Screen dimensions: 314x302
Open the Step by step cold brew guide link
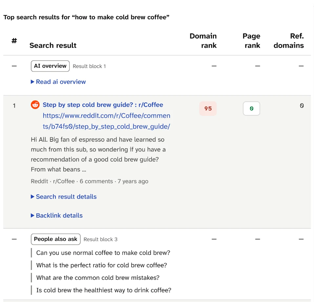click(x=103, y=105)
